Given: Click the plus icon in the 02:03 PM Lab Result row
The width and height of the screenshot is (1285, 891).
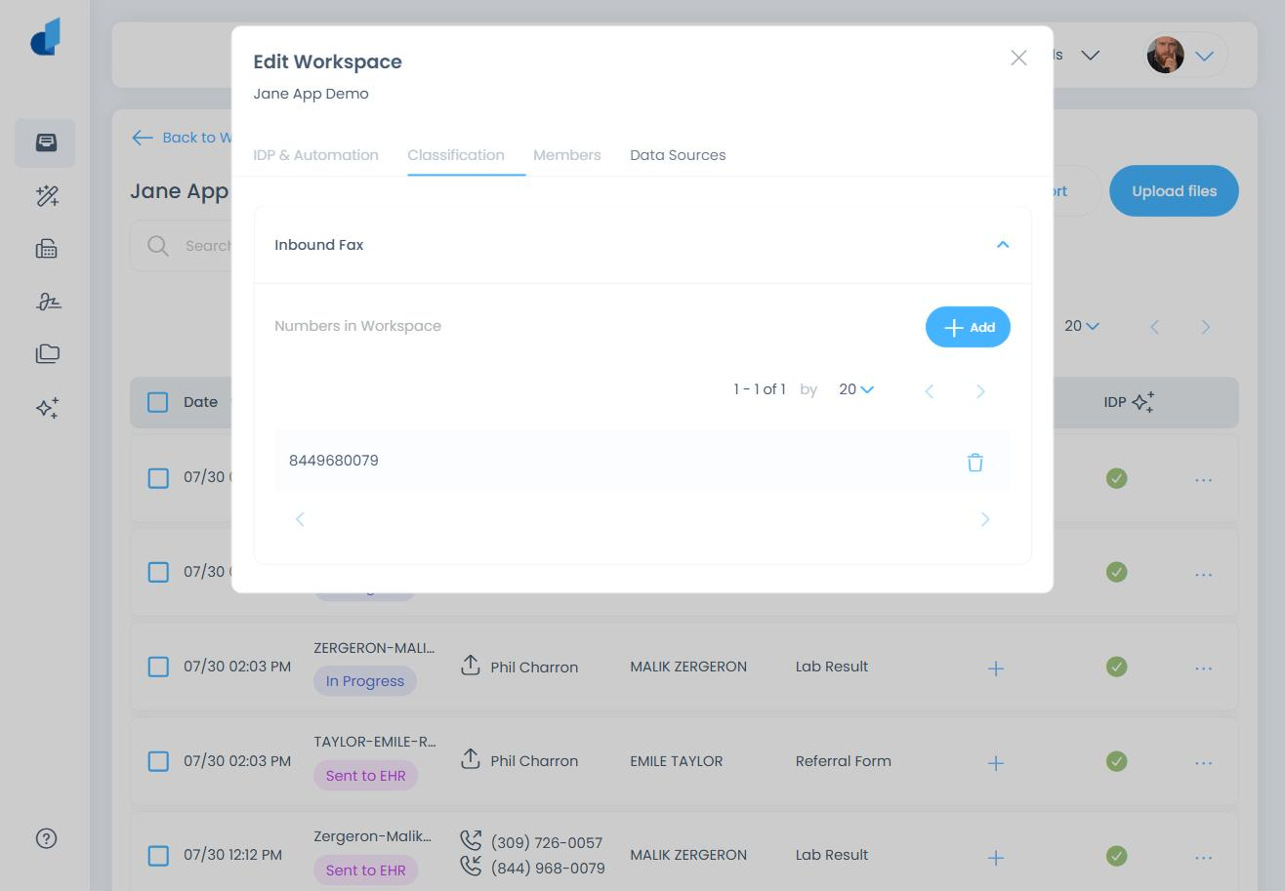Looking at the screenshot, I should (995, 668).
